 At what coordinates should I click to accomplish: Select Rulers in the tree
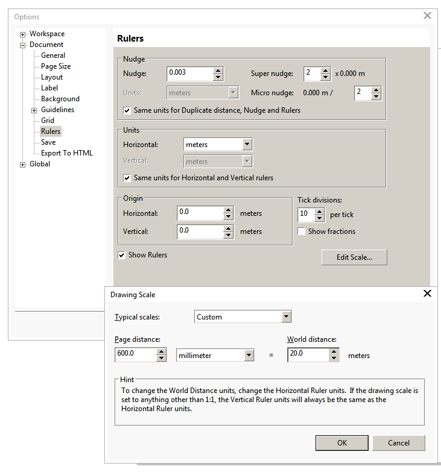(51, 131)
